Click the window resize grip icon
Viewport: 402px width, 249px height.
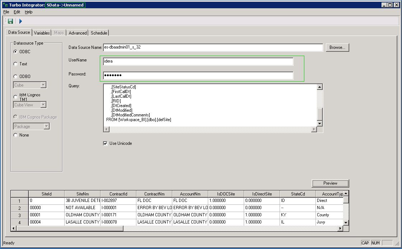point(397,243)
